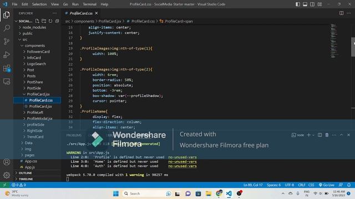Toggle secondary side bar layout button

312,4
